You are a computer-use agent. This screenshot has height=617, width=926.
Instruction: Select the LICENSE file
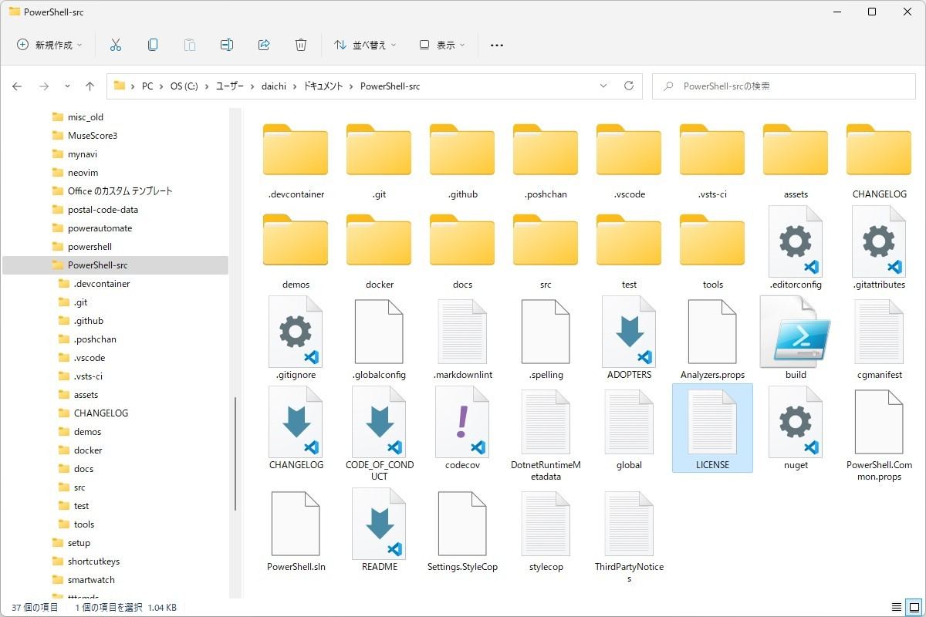point(712,428)
